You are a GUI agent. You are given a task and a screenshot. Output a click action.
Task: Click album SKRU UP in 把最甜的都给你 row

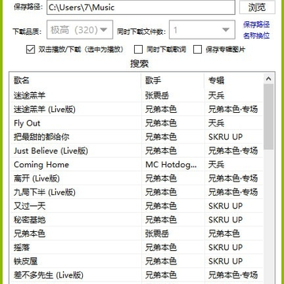226,137
